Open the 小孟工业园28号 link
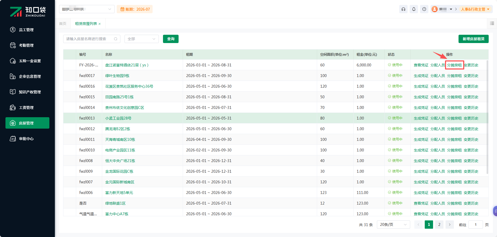The width and height of the screenshot is (497, 237). (118, 118)
